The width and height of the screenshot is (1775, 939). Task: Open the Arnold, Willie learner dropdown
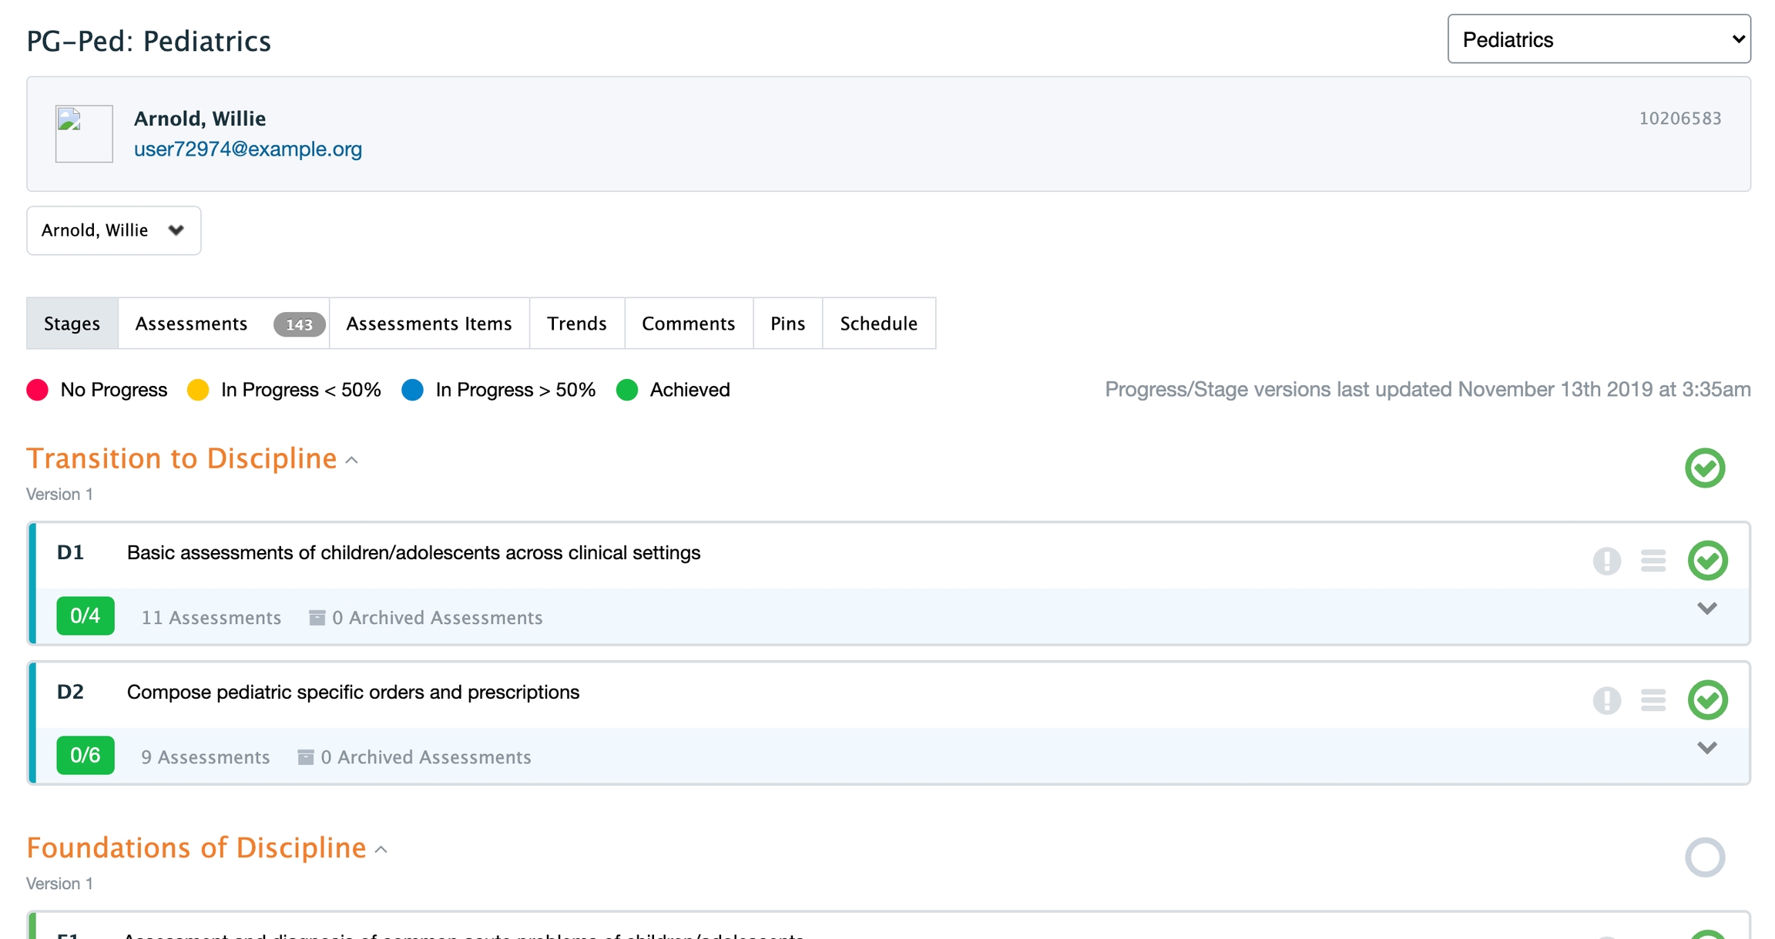113,230
